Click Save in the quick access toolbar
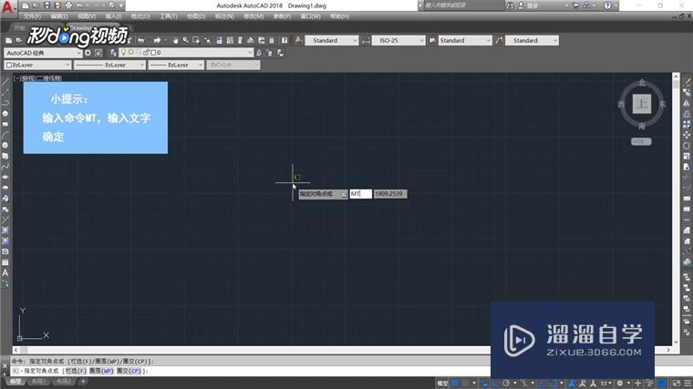The width and height of the screenshot is (693, 389). pyautogui.click(x=47, y=5)
